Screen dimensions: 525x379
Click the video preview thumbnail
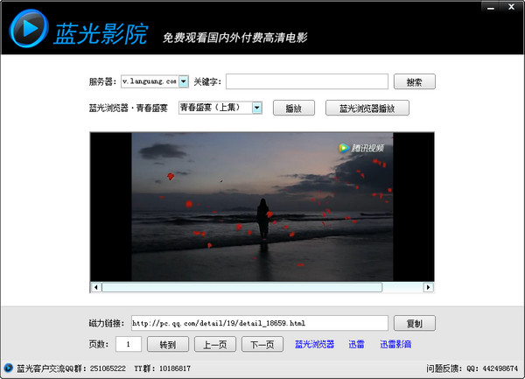click(x=262, y=207)
